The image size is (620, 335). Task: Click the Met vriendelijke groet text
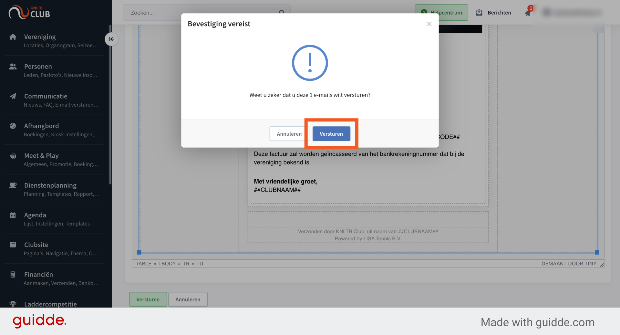click(286, 182)
